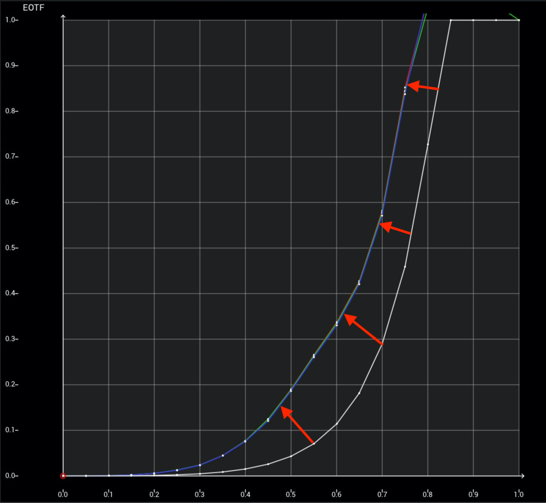
Task: Select measured colored curve point at x 0.5
Action: [291, 390]
